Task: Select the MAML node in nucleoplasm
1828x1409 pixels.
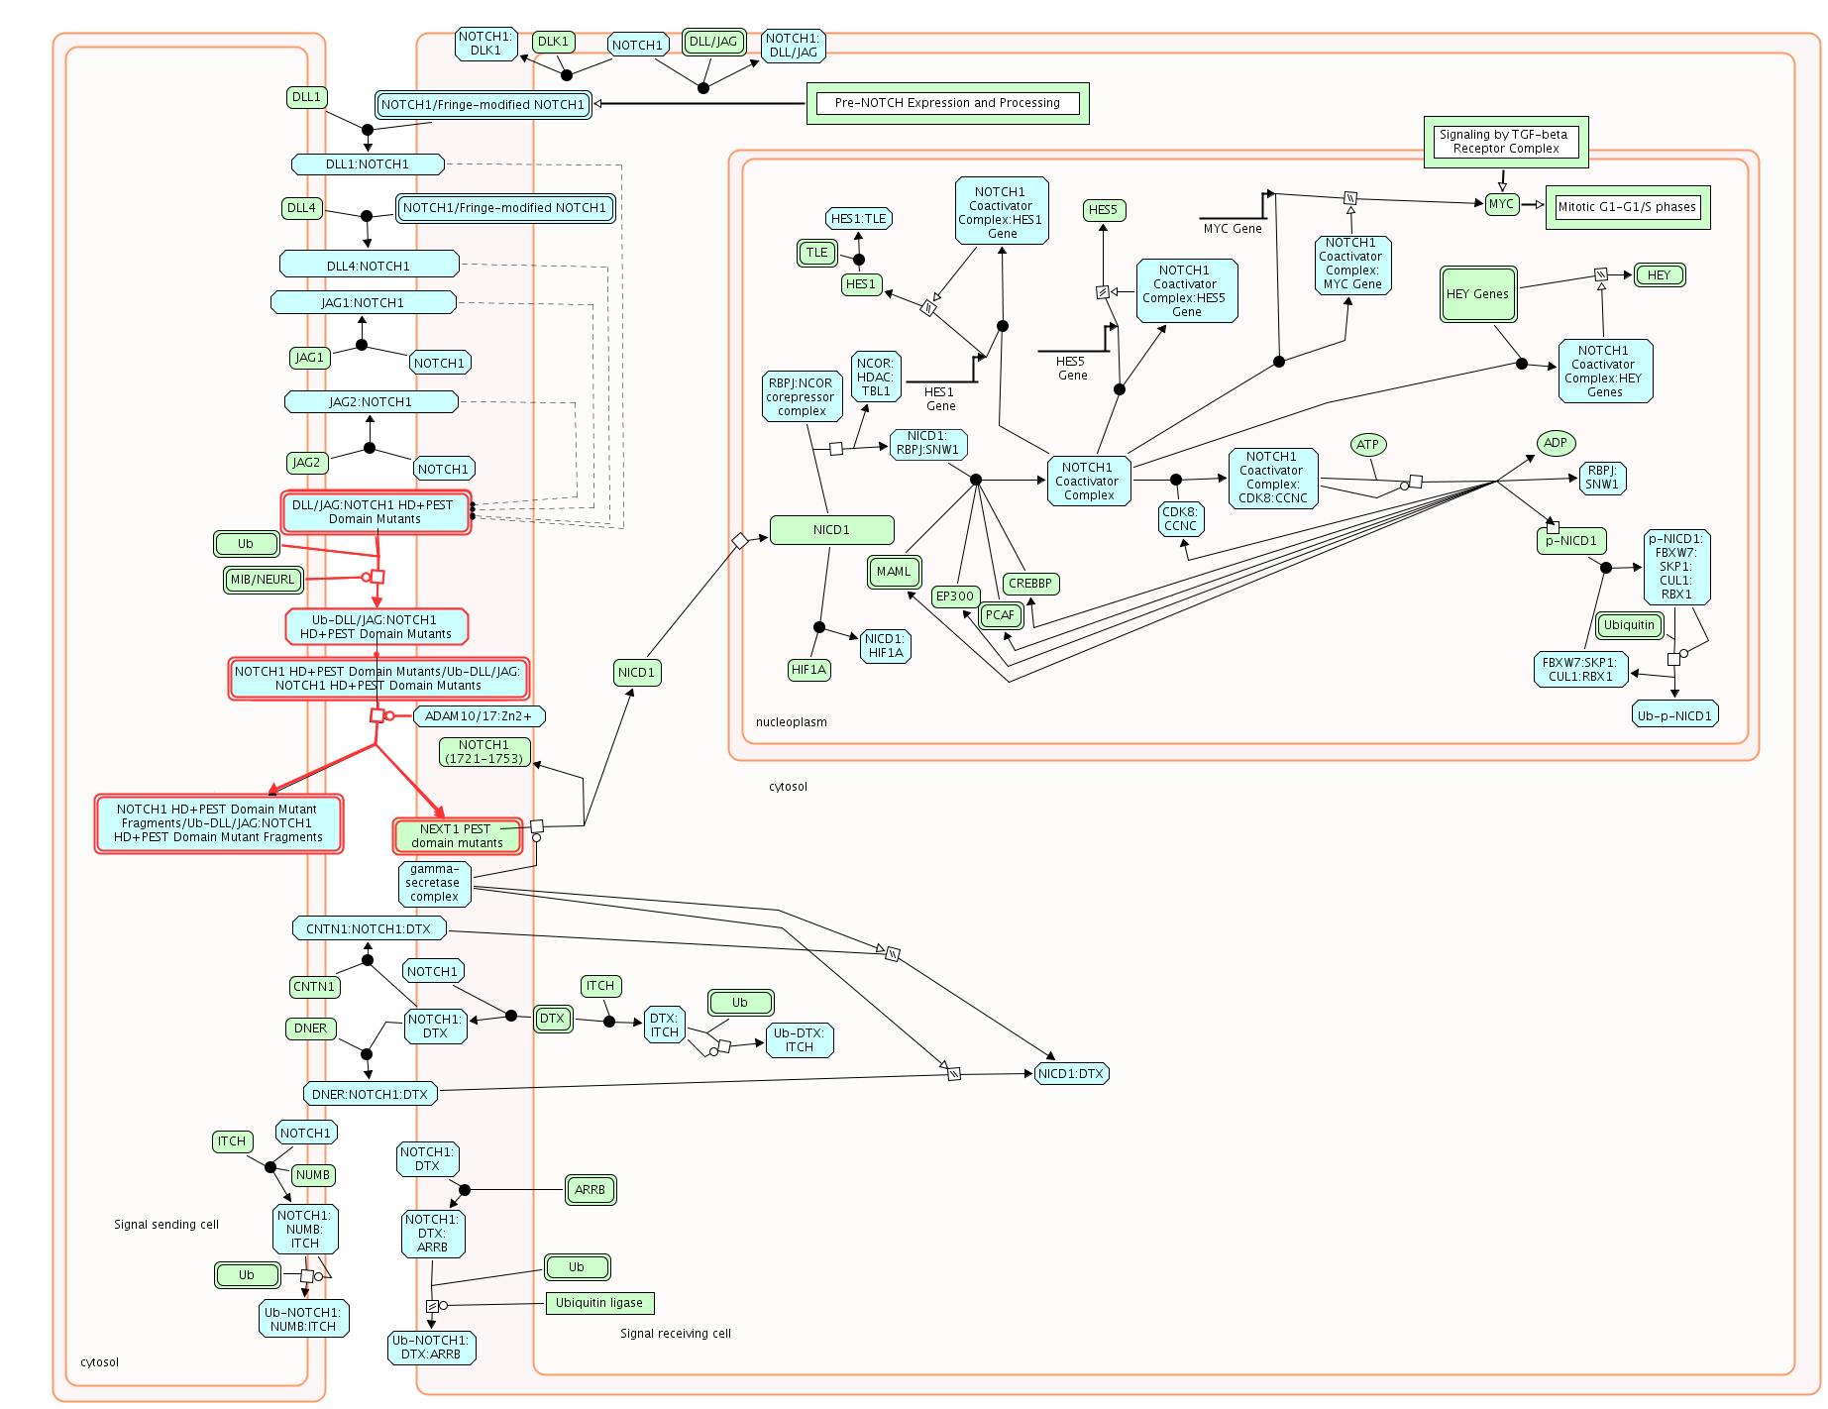Action: 893,572
